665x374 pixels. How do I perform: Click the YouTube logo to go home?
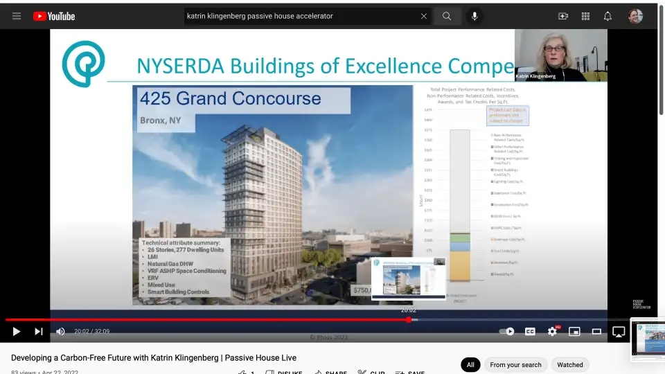point(53,16)
